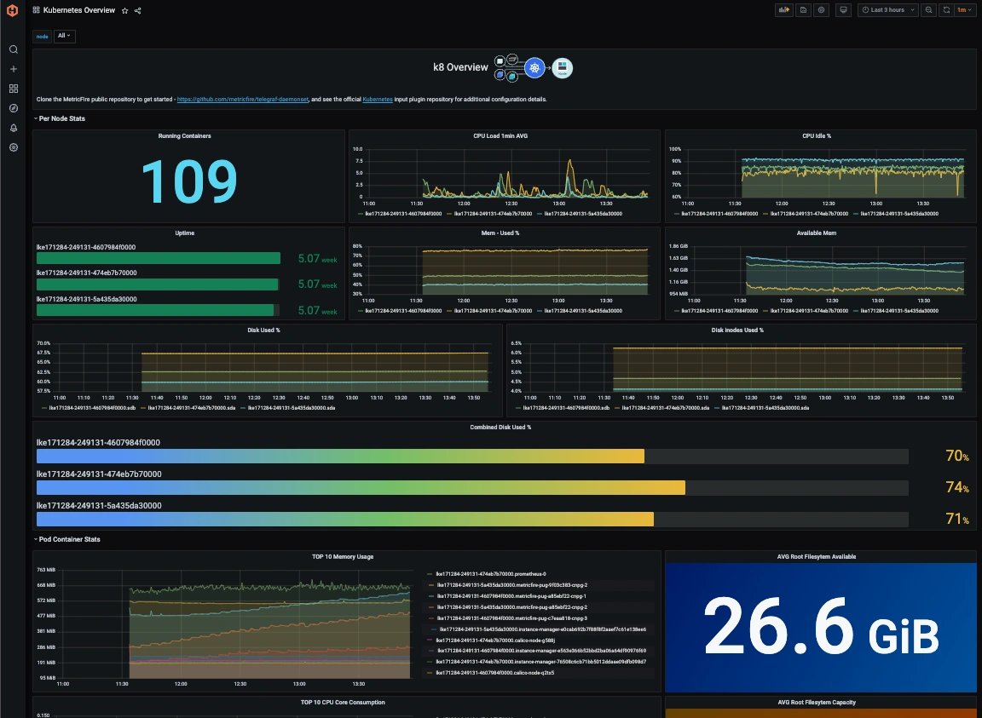
Task: Enable TV kiosk mode from the toolbar
Action: coord(844,10)
